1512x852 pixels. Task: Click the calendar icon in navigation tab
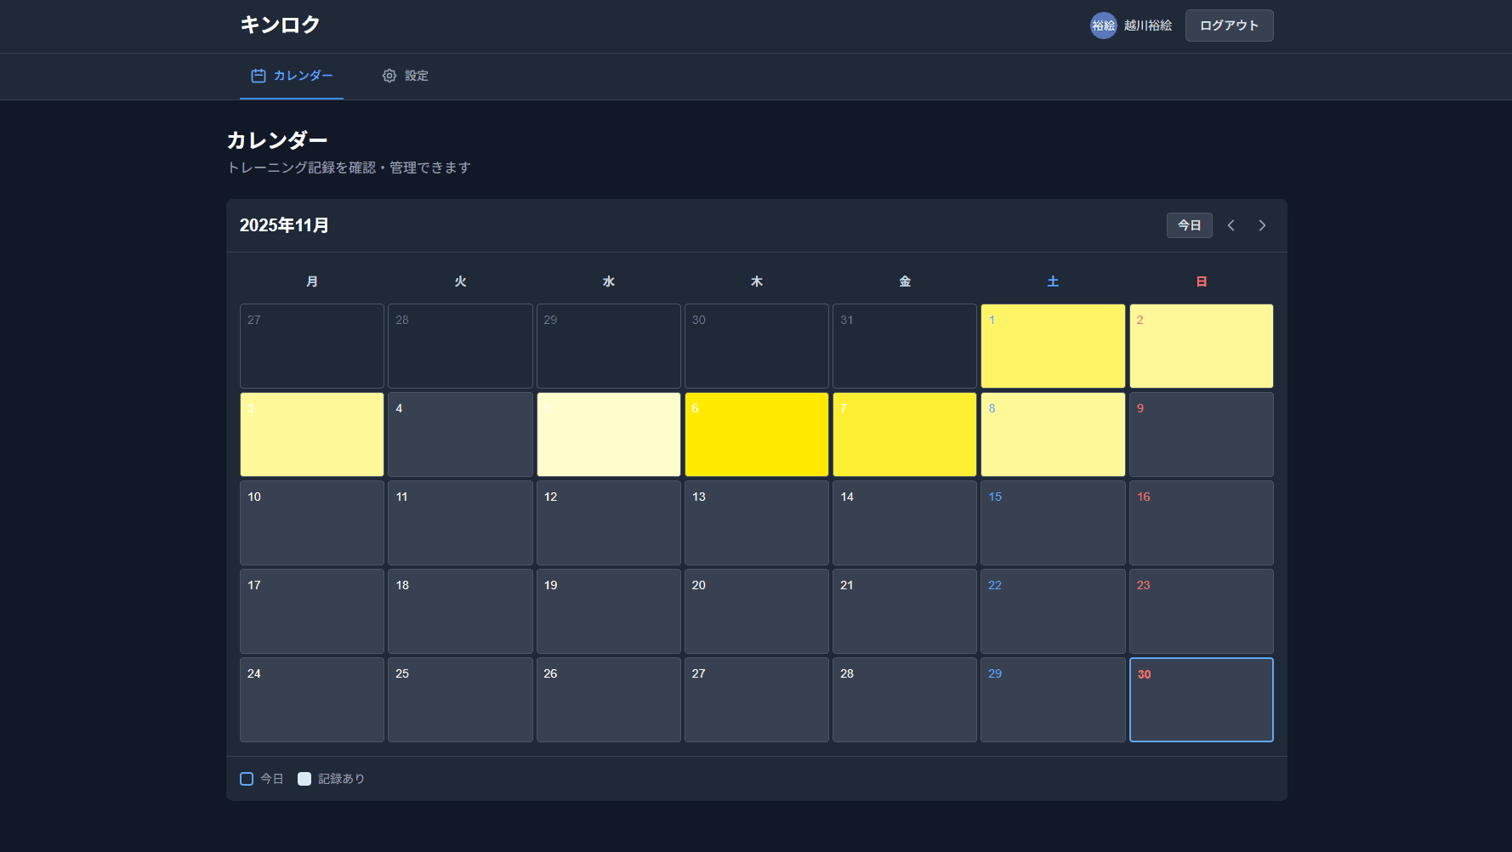click(259, 76)
